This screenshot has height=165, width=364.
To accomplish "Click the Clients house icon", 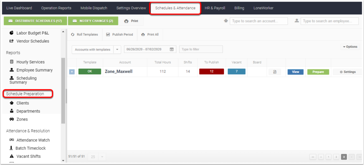I will pos(11,103).
